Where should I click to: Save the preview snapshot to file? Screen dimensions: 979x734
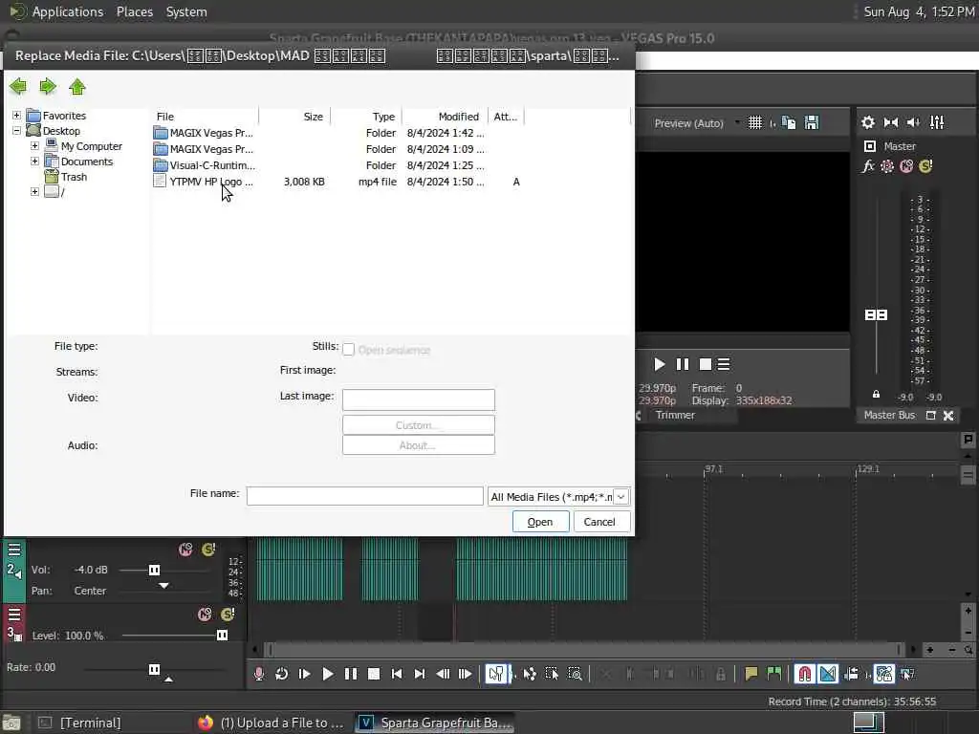click(x=811, y=123)
